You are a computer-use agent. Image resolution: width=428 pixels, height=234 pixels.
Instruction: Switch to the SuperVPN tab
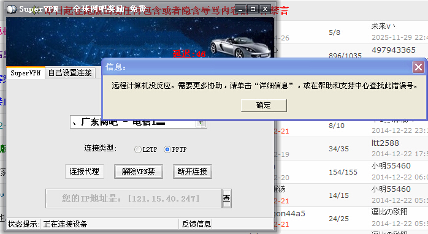tap(26, 73)
